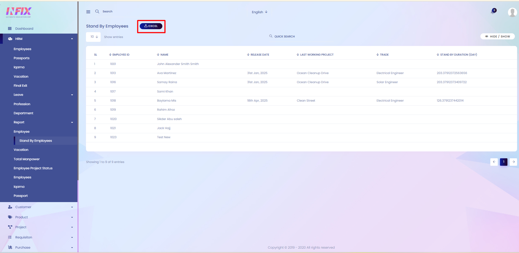Open Ava Martinez employee link
The image size is (519, 253).
[166, 73]
